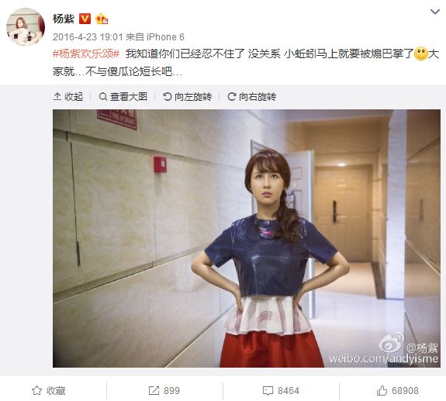
Task: Click the upward arrow collapse icon
Action: point(57,97)
